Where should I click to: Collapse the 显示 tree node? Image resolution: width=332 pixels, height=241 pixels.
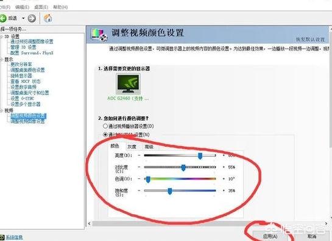pyautogui.click(x=1, y=60)
